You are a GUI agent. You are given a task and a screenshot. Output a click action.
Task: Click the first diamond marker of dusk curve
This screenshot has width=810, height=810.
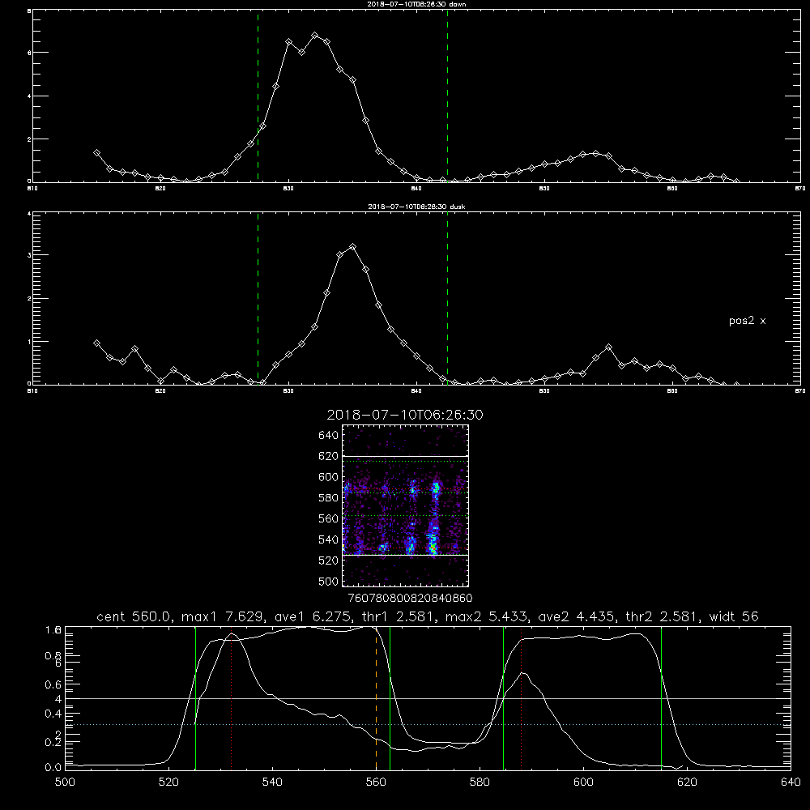pos(96,343)
